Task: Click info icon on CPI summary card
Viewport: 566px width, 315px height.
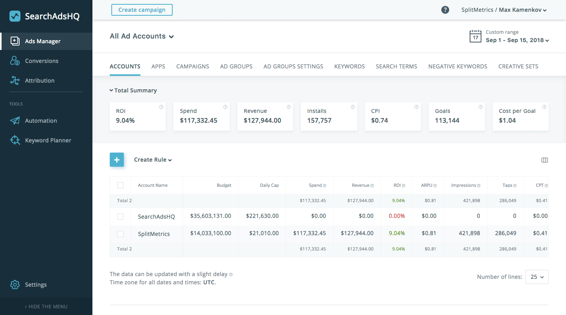Action: (x=417, y=107)
